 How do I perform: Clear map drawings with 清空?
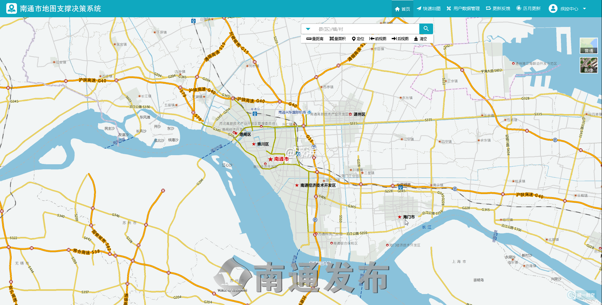[421, 39]
